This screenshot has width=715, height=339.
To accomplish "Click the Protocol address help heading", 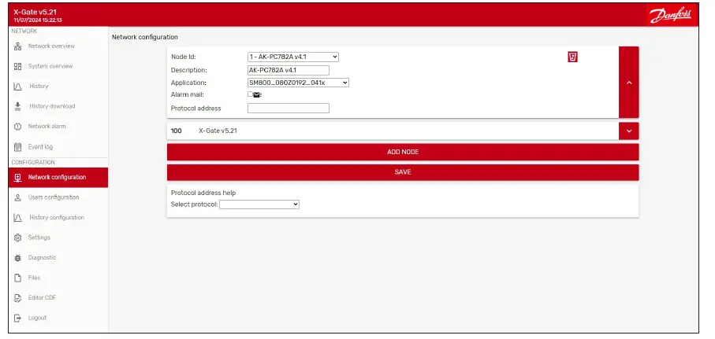I will tap(203, 193).
